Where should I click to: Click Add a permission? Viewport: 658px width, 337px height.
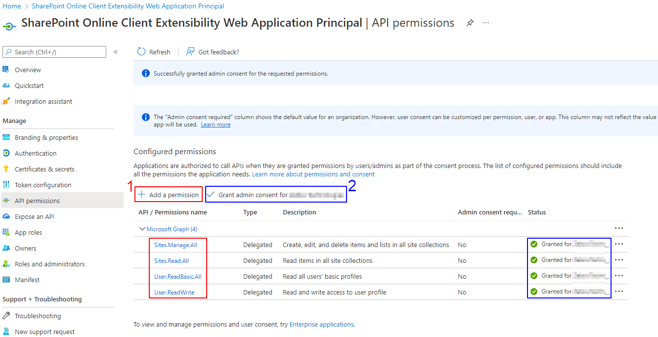point(168,194)
